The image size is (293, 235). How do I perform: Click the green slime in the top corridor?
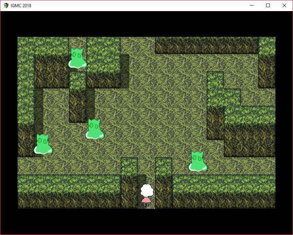click(77, 58)
